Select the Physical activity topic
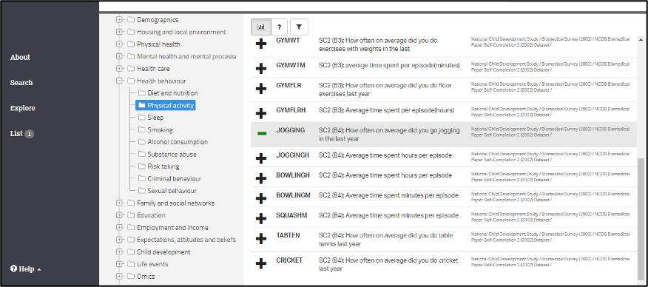This screenshot has width=648, height=287. 165,105
